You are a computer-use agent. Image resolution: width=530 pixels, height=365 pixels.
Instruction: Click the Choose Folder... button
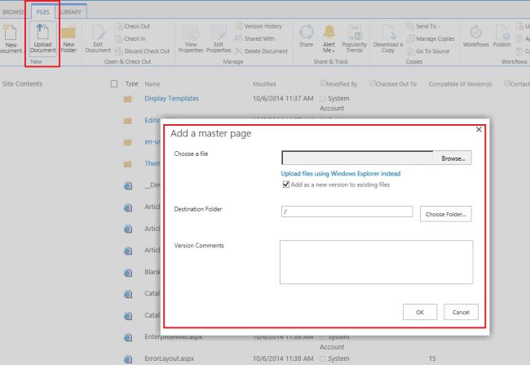coord(445,214)
